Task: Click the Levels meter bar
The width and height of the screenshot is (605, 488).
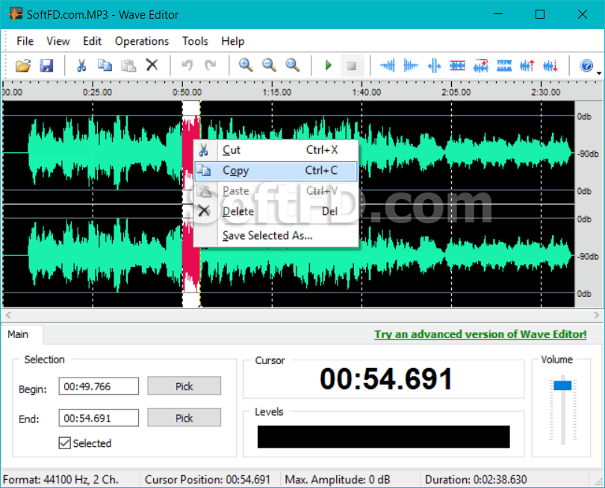Action: (x=383, y=437)
